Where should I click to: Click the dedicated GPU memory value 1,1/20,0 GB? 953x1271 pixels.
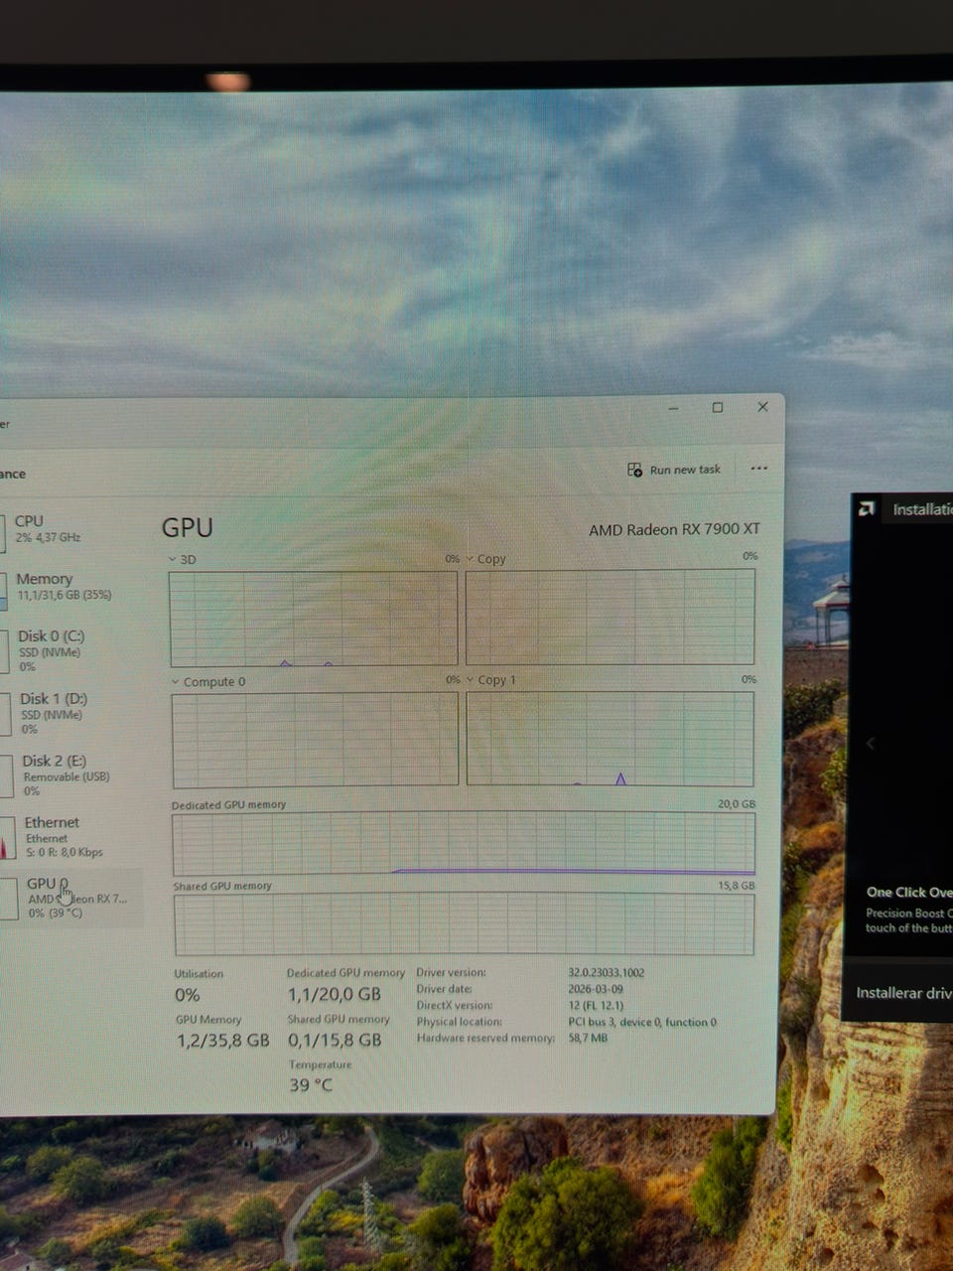335,994
